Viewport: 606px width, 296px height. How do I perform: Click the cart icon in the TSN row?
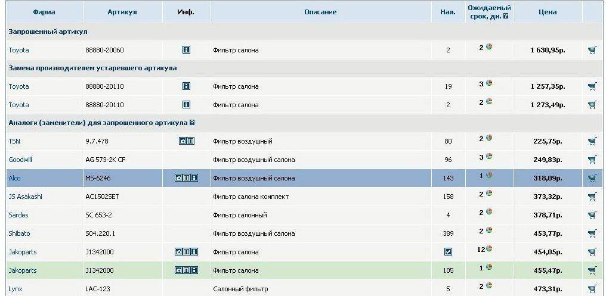(592, 142)
